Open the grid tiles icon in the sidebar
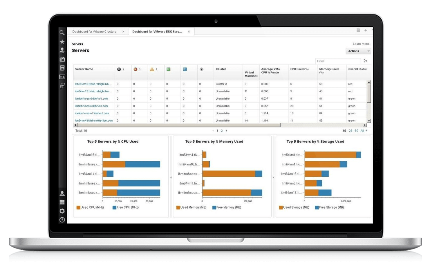 [x=62, y=202]
